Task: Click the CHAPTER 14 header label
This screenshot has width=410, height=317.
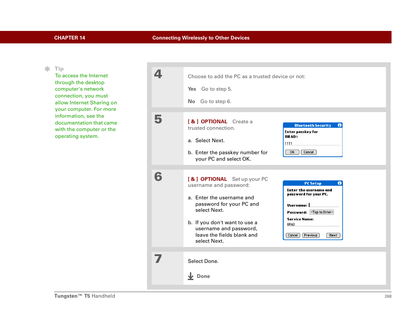Action: 70,38
